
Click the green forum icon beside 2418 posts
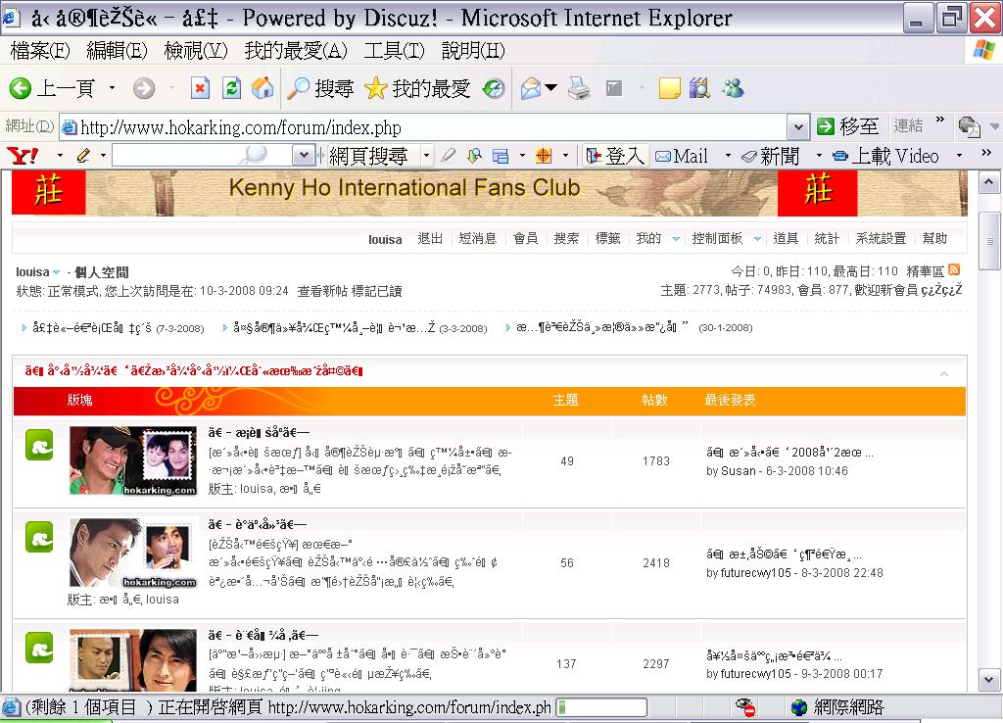tap(39, 537)
